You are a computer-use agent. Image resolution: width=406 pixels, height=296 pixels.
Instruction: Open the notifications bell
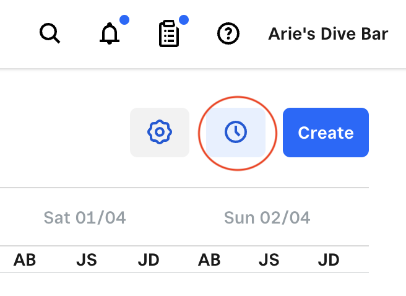click(x=110, y=34)
